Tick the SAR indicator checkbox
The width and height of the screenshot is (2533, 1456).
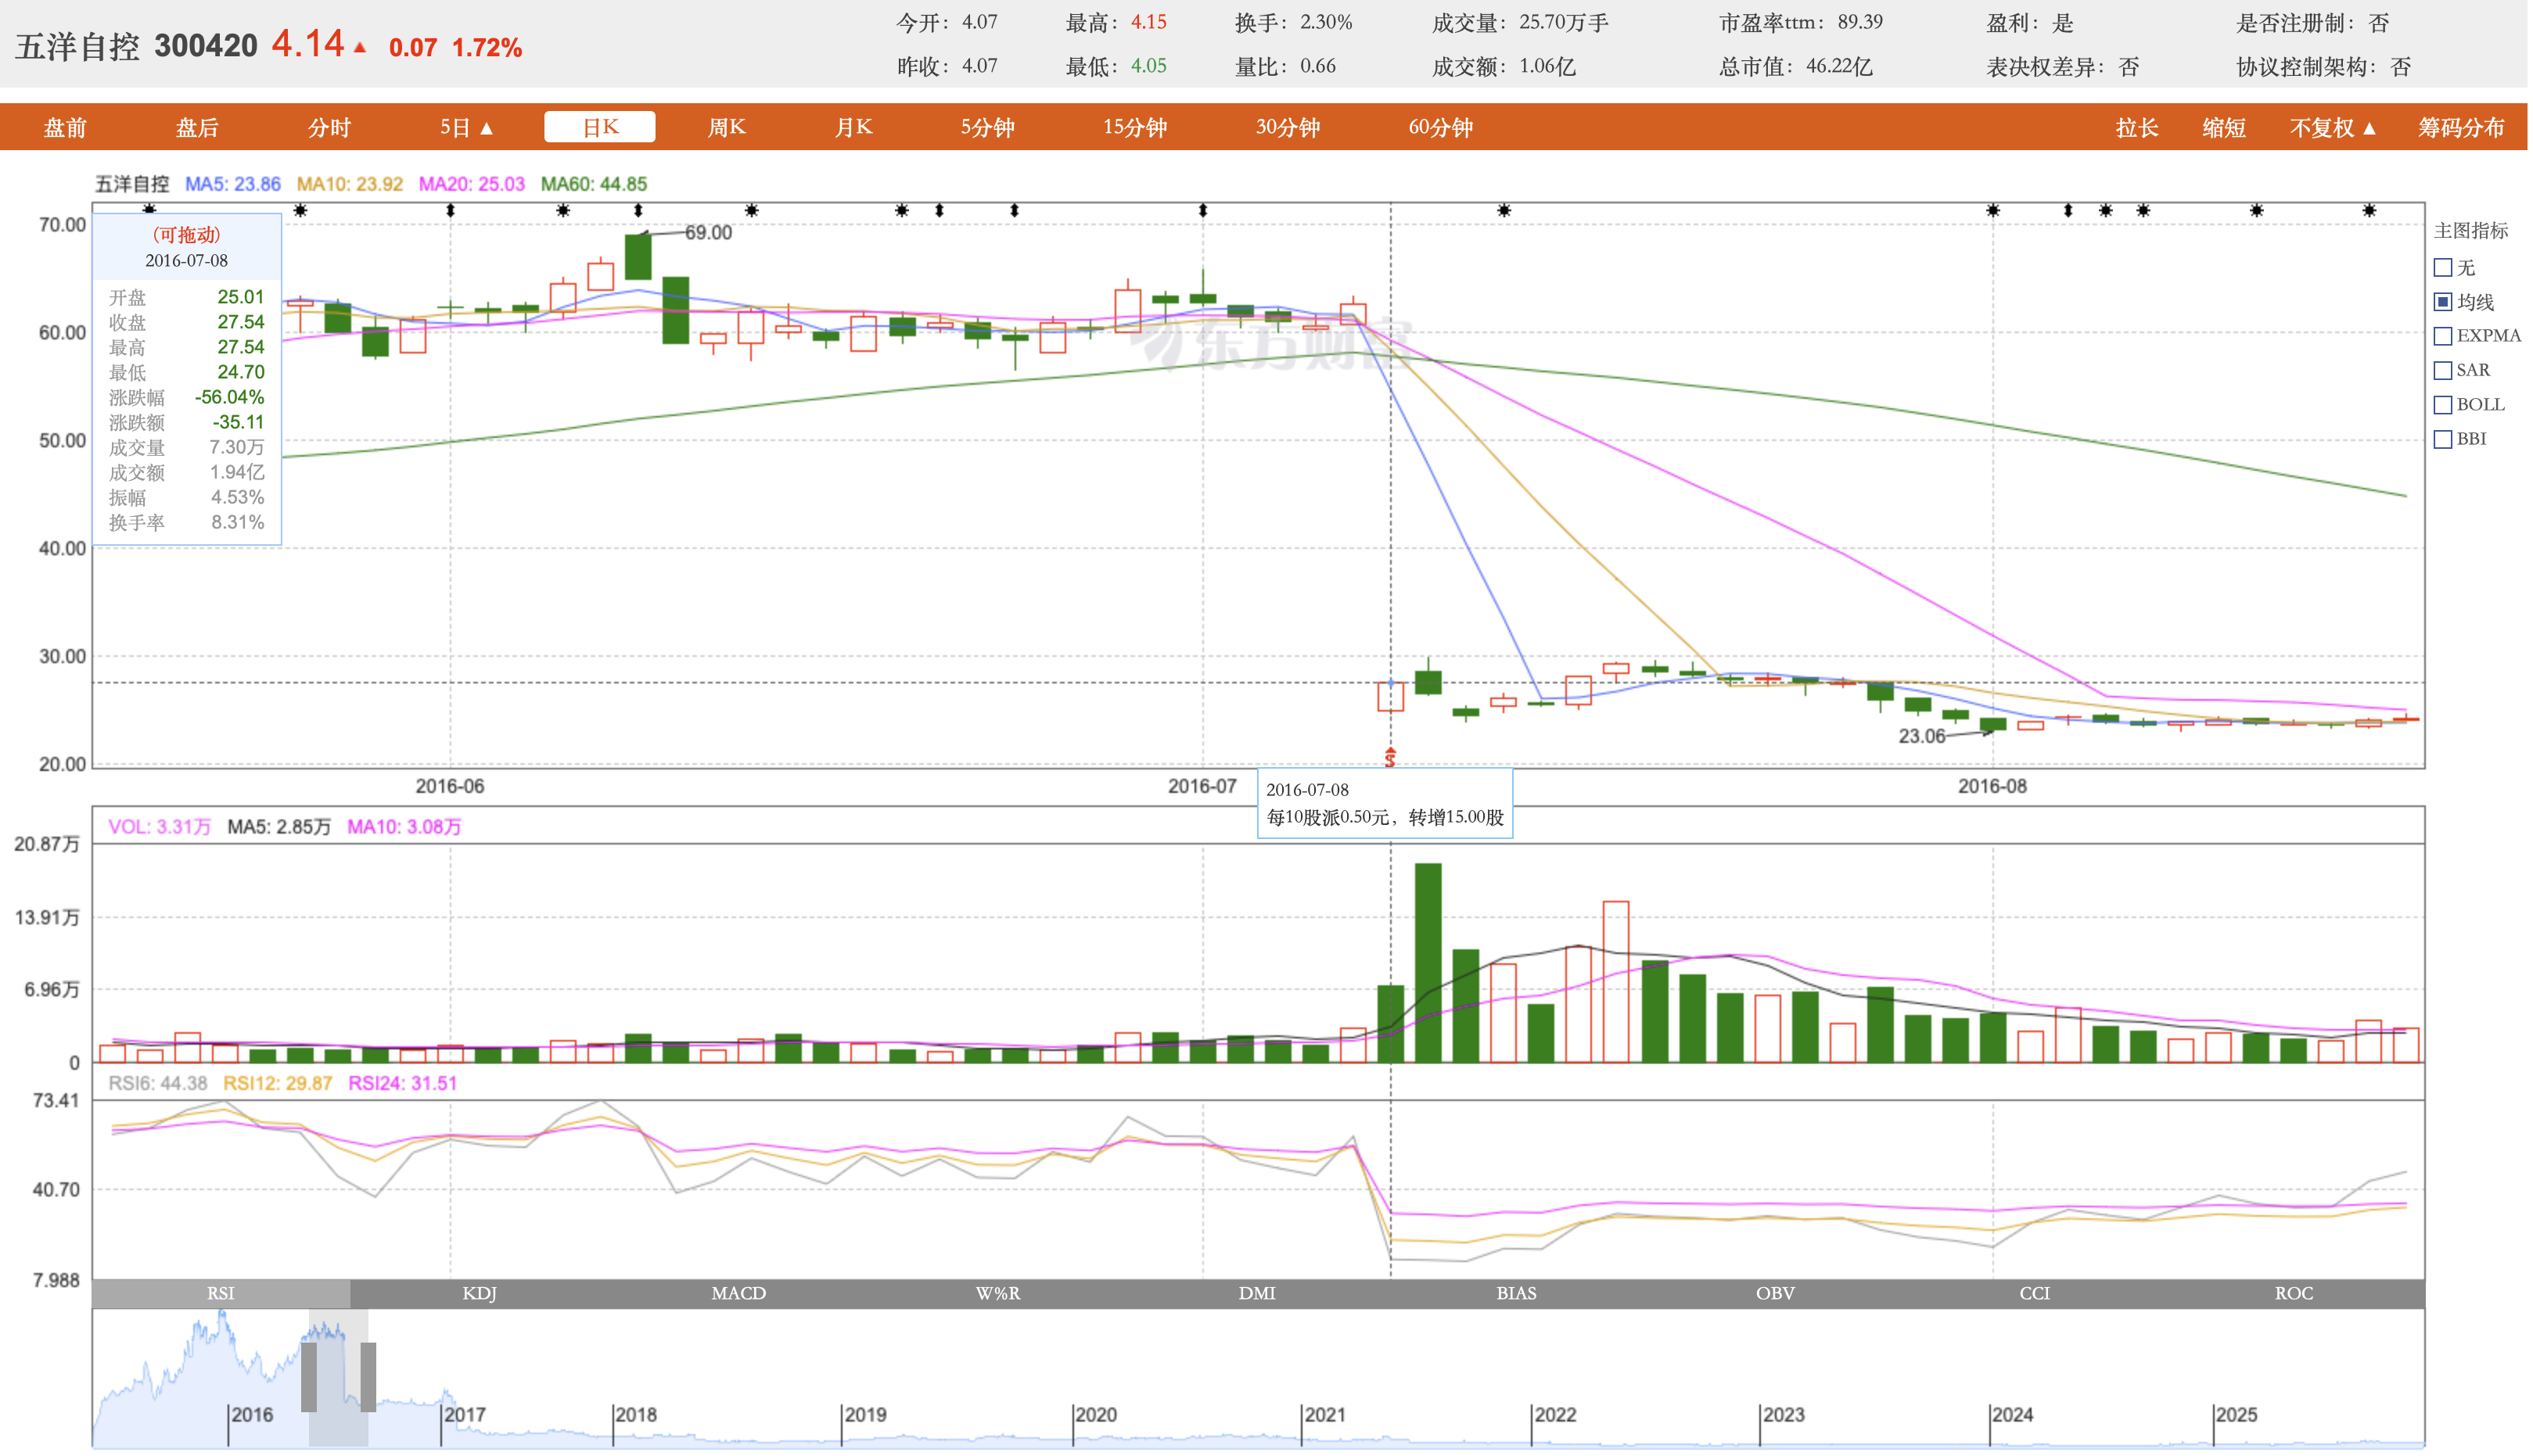pos(2443,370)
